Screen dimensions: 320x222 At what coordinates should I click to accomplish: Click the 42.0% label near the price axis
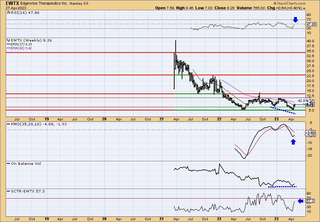[x=303, y=101]
